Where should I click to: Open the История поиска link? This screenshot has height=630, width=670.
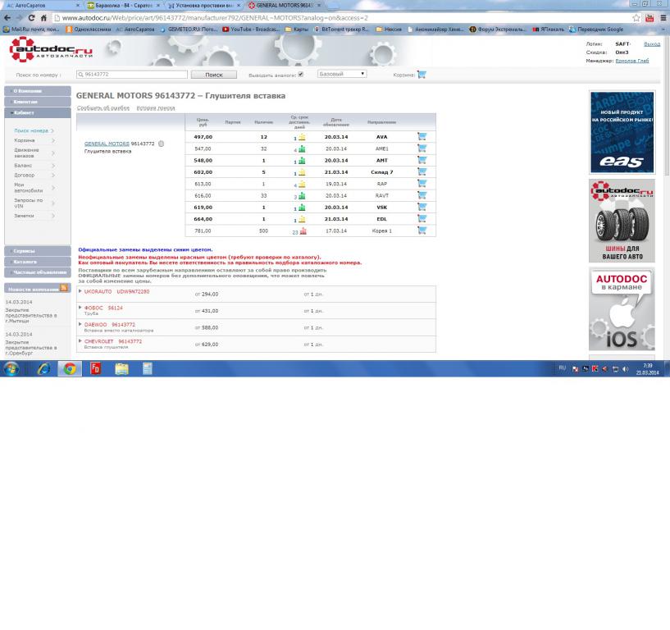tap(156, 108)
